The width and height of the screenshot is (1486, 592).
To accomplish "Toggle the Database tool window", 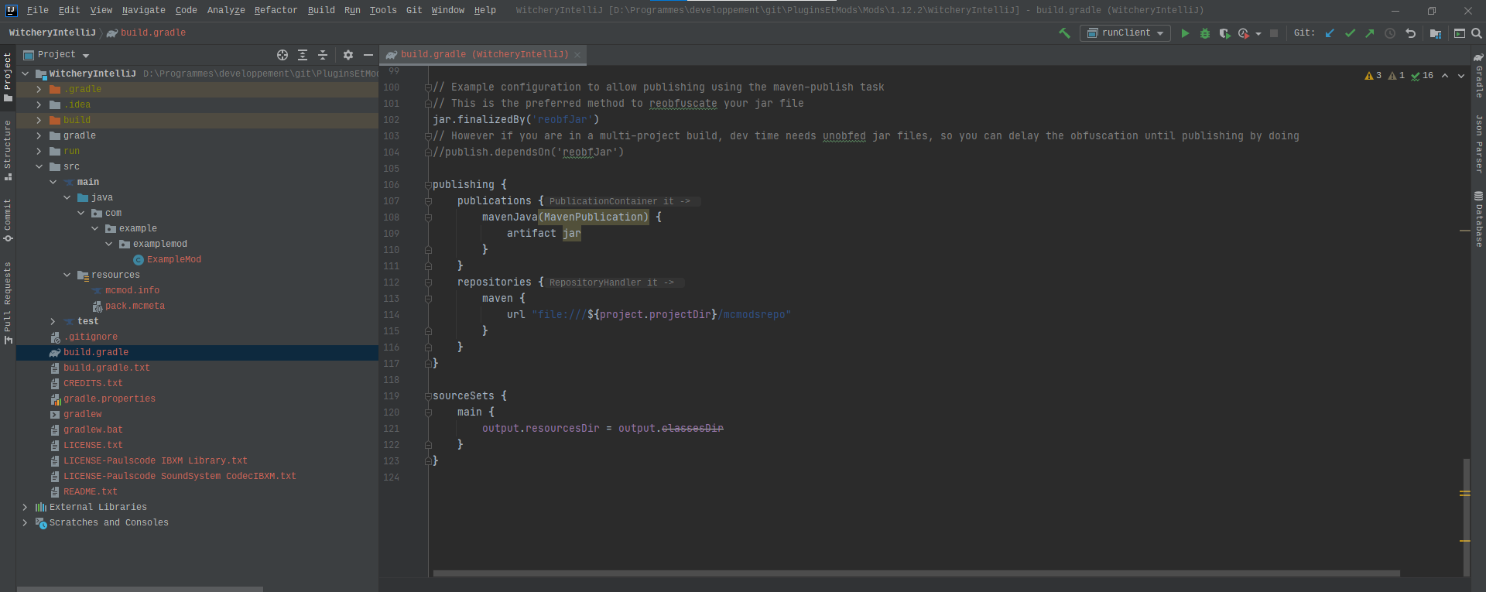I will (1478, 220).
